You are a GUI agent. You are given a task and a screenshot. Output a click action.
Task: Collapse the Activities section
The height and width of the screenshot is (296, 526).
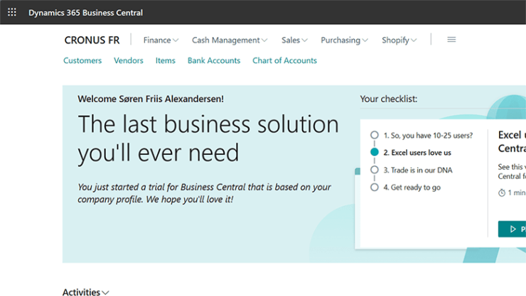[86, 292]
